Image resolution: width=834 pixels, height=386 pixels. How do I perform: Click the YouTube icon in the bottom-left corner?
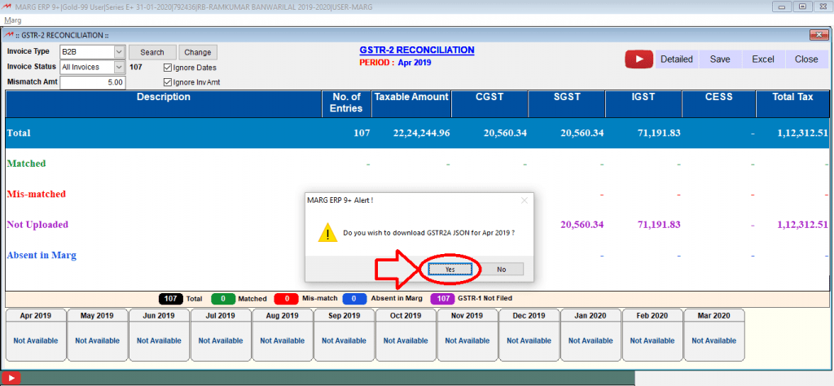click(11, 378)
